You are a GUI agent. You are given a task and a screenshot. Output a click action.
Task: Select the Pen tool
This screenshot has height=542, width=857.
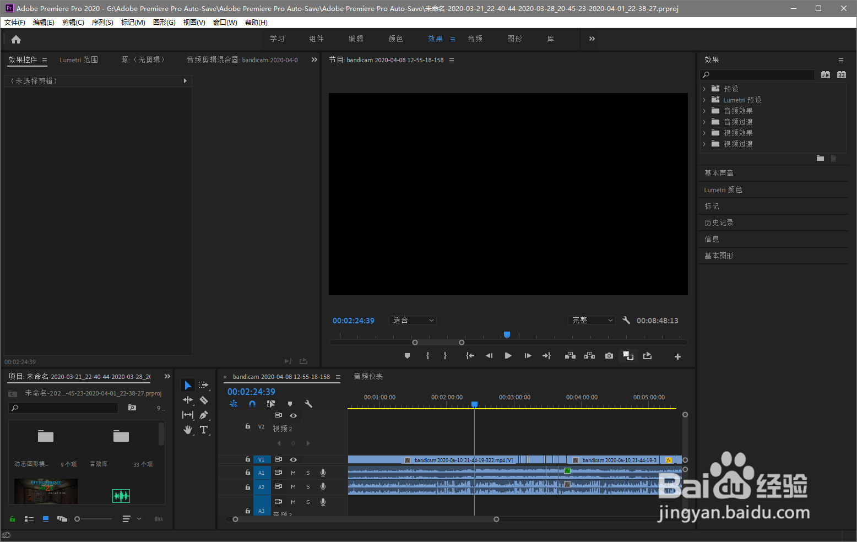tap(204, 415)
